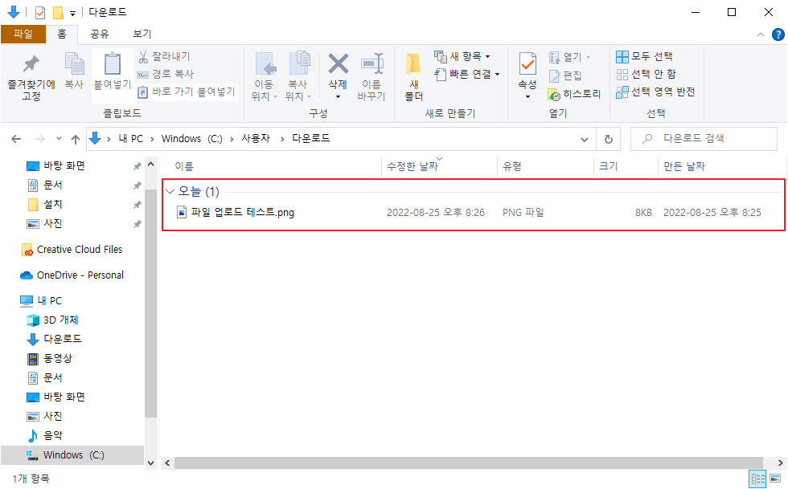Open 다운로드 under 내 PC
788x489 pixels.
coord(55,340)
